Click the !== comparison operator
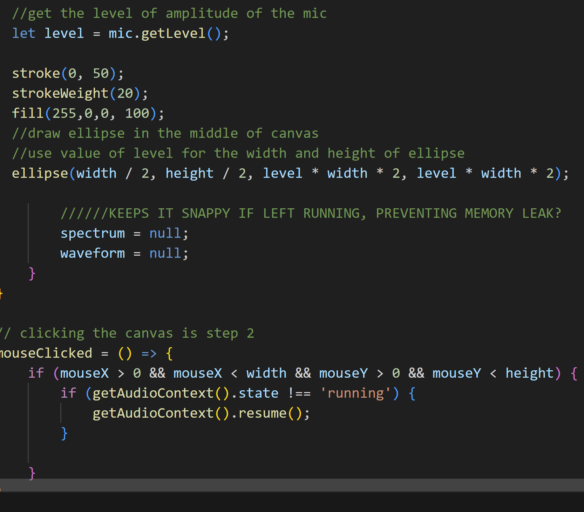The height and width of the screenshot is (512, 584). click(299, 393)
